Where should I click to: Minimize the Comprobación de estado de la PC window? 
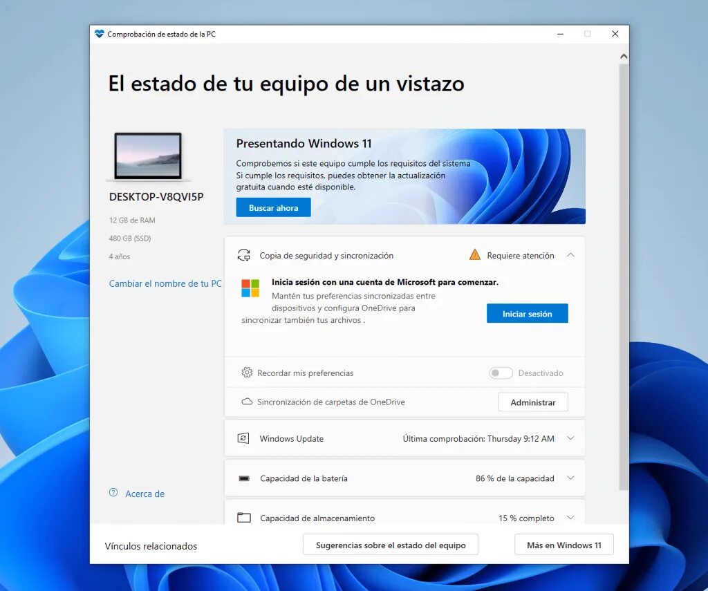pos(560,34)
